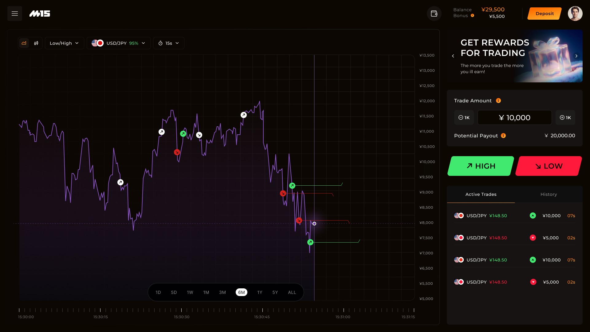The height and width of the screenshot is (332, 590).
Task: Click the Trade Amount info icon
Action: [x=498, y=101]
